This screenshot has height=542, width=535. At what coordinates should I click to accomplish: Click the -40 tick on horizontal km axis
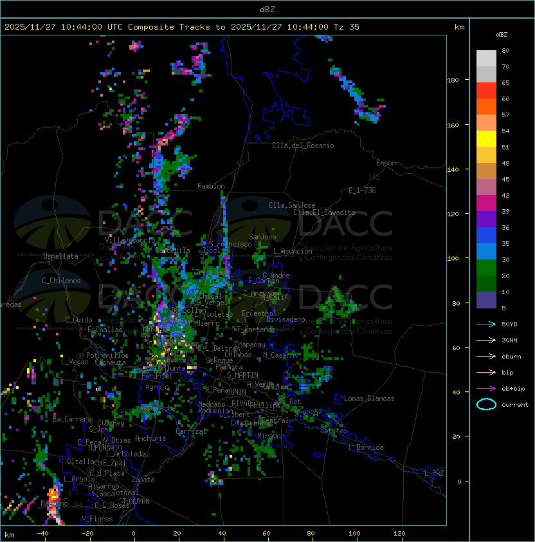click(42, 534)
